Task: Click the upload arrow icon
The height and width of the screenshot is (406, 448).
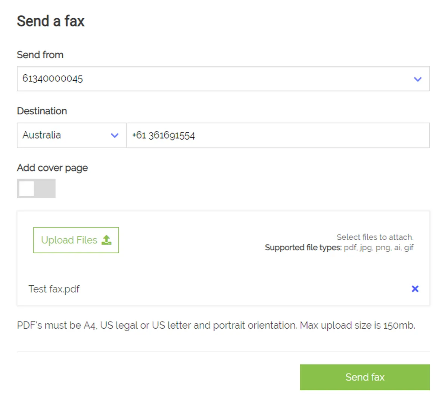Action: click(x=106, y=240)
